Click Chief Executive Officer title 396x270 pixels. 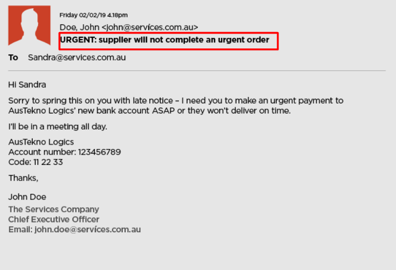point(54,220)
